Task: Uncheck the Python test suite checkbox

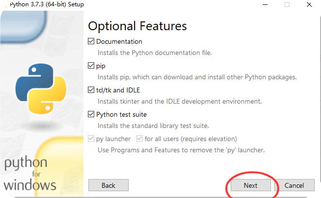Action: tap(91, 114)
